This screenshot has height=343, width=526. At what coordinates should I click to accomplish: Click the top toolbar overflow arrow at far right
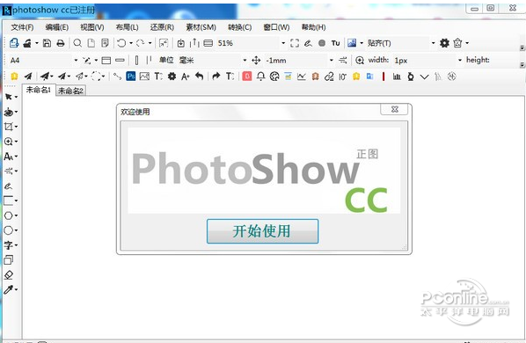coord(522,48)
